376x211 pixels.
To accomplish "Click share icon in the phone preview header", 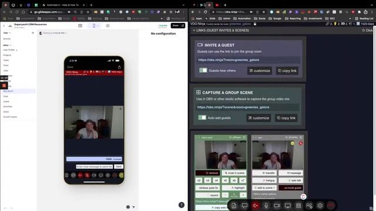I will (119, 67).
